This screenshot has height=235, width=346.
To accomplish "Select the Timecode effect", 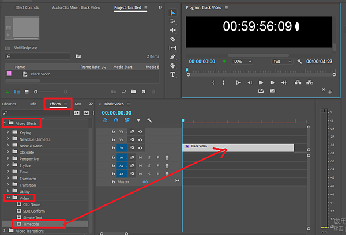I will 31,223.
